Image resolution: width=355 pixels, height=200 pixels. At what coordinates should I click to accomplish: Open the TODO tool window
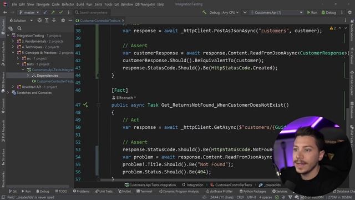pos(61,191)
